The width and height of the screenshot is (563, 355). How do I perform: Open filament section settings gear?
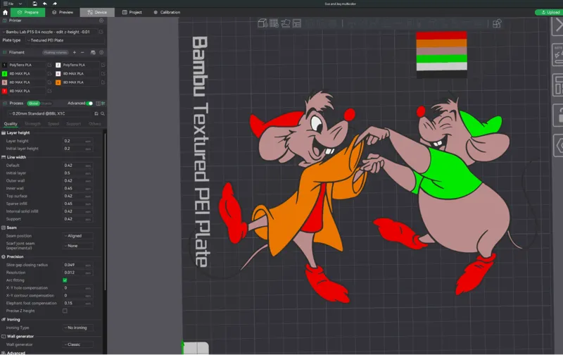click(101, 52)
